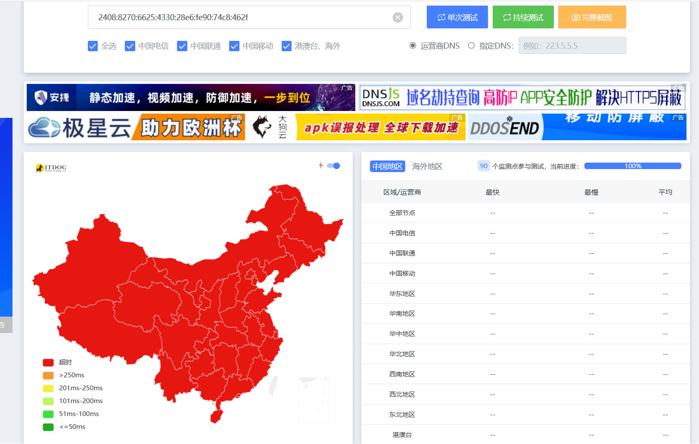Clear the IPv6 address input field
Viewport: 699px width, 444px height.
[398, 17]
